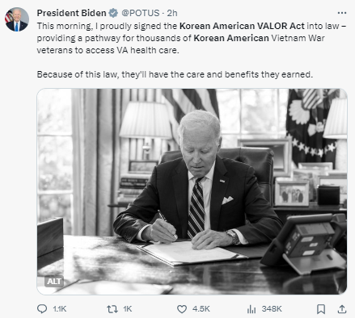The height and width of the screenshot is (318, 355).
Task: Open the three-dot more options menu
Action: (x=342, y=13)
